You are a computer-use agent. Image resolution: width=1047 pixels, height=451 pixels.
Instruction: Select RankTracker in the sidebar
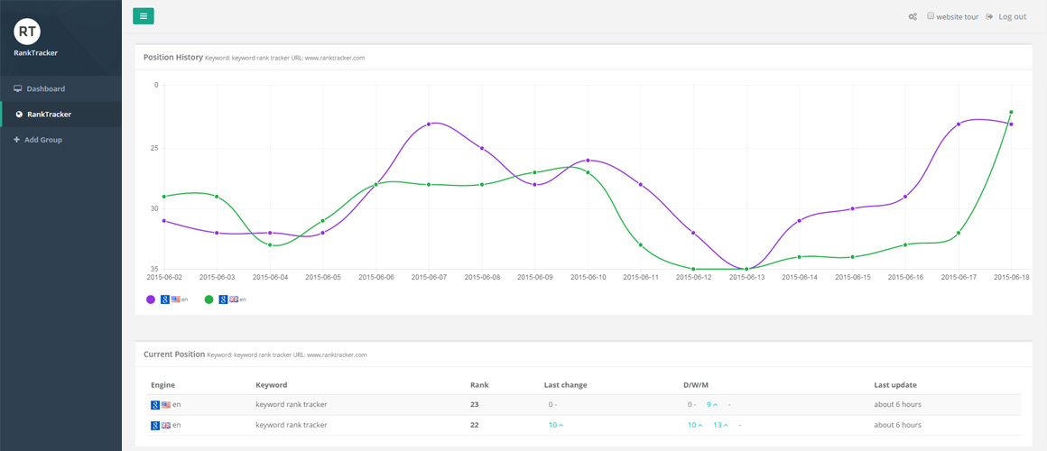pos(49,115)
